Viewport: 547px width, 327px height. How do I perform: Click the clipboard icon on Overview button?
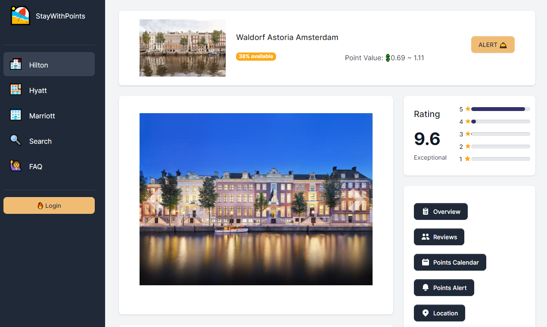[x=426, y=211]
